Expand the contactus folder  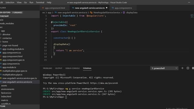coord(7,38)
